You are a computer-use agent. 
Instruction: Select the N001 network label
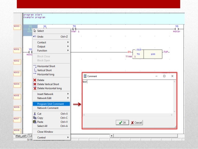17,50
